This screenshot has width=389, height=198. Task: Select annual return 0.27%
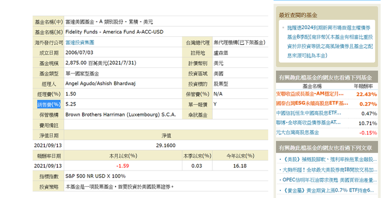tap(368, 104)
